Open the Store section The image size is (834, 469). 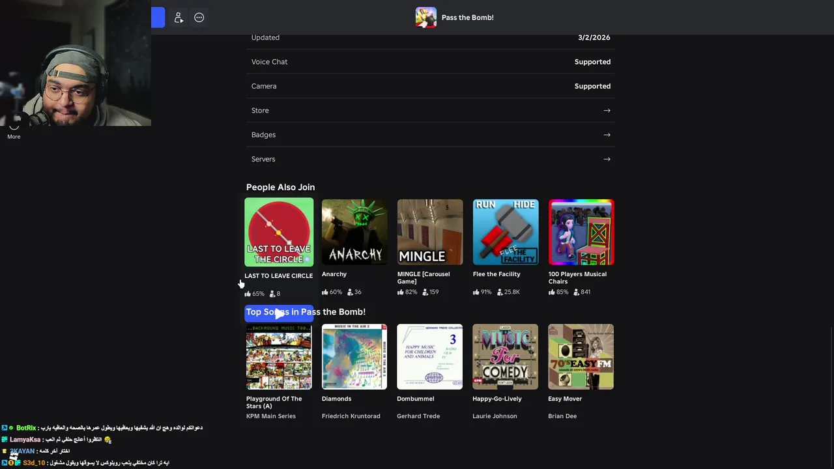(430, 111)
